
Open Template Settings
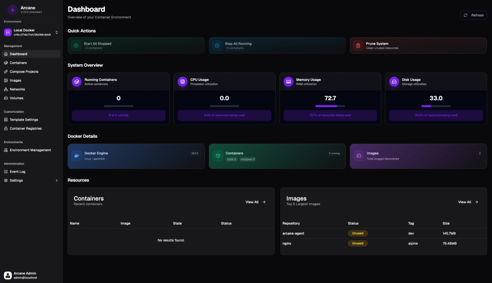[x=24, y=120]
